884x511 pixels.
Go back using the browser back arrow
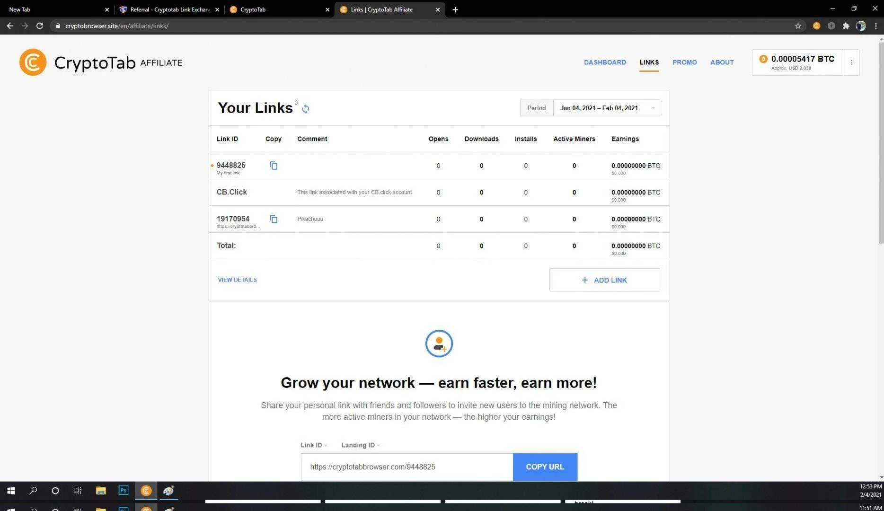point(10,26)
